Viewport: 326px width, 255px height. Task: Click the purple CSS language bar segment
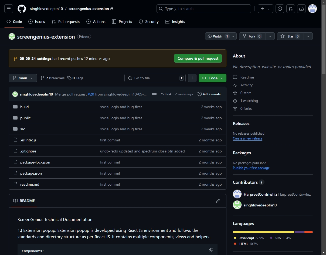click(x=299, y=232)
